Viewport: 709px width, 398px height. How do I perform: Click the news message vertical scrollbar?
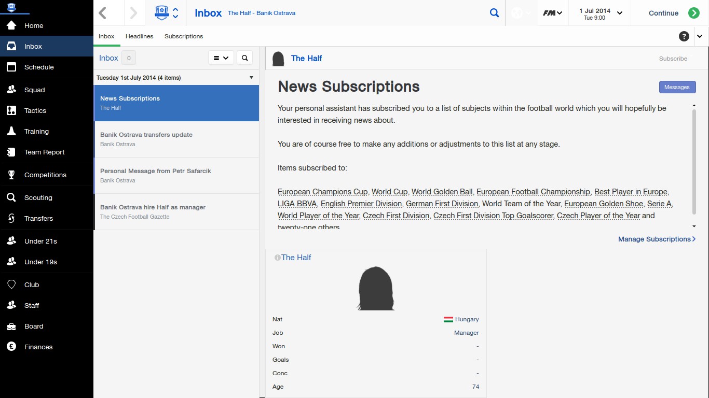coord(694,161)
